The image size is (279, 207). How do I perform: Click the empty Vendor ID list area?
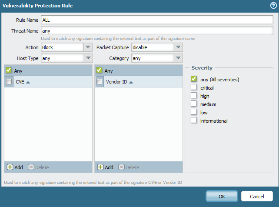[x=139, y=124]
